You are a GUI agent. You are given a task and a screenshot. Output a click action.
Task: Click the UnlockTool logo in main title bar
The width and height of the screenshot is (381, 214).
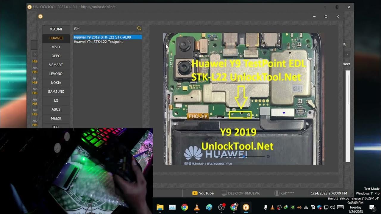point(29,7)
